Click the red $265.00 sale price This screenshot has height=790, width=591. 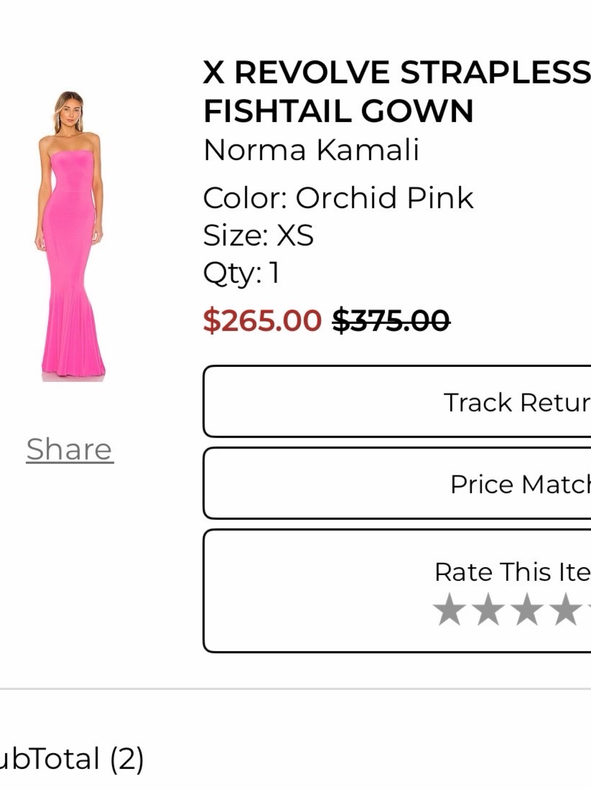tap(262, 320)
